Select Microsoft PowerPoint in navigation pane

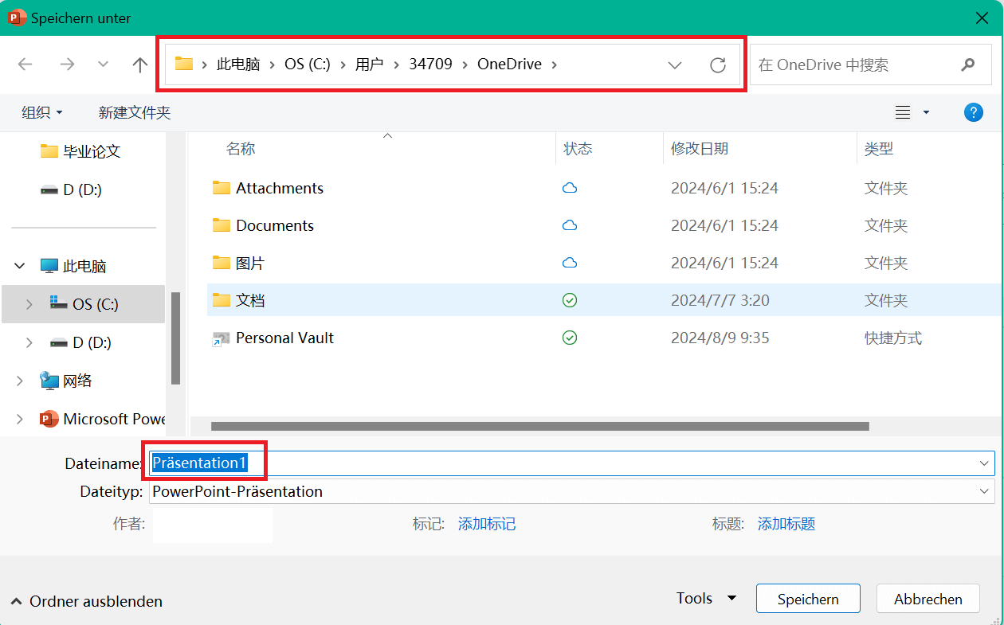point(113,419)
